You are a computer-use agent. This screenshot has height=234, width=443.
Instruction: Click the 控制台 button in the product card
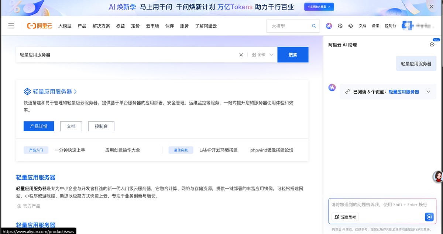[x=101, y=126]
